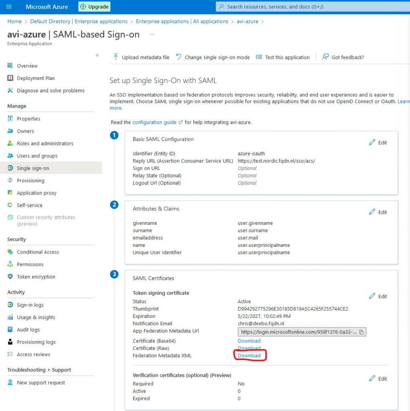Click the Roles and administrators icon

click(10, 143)
